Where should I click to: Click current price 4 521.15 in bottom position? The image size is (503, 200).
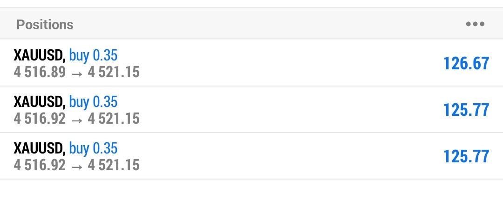pyautogui.click(x=114, y=165)
